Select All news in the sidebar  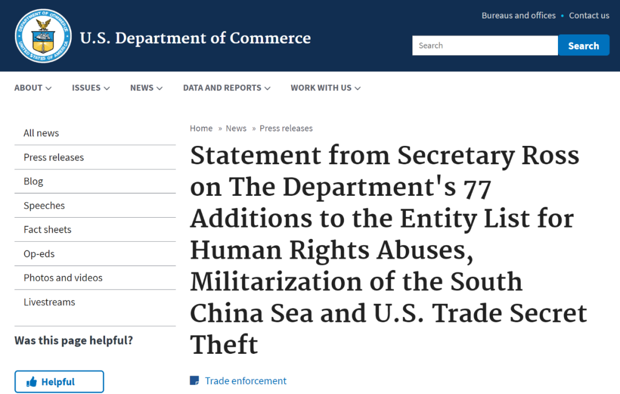tap(41, 133)
